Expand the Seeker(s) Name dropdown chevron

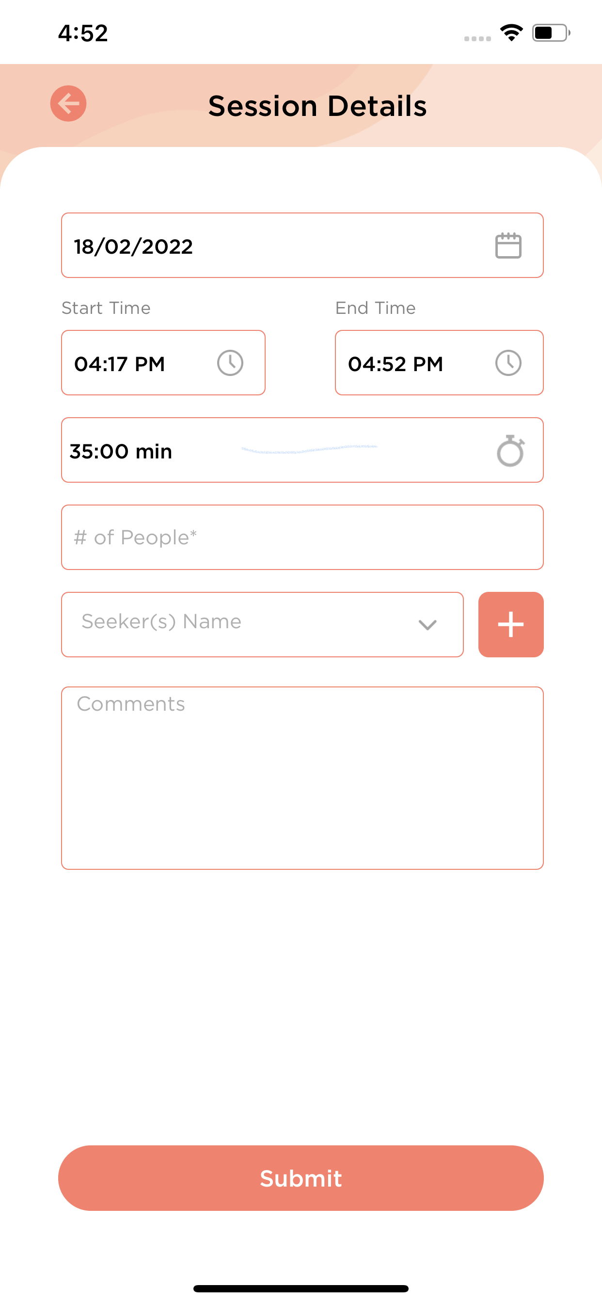pyautogui.click(x=428, y=625)
